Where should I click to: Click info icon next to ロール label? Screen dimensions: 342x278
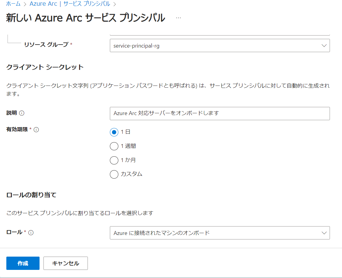31,233
